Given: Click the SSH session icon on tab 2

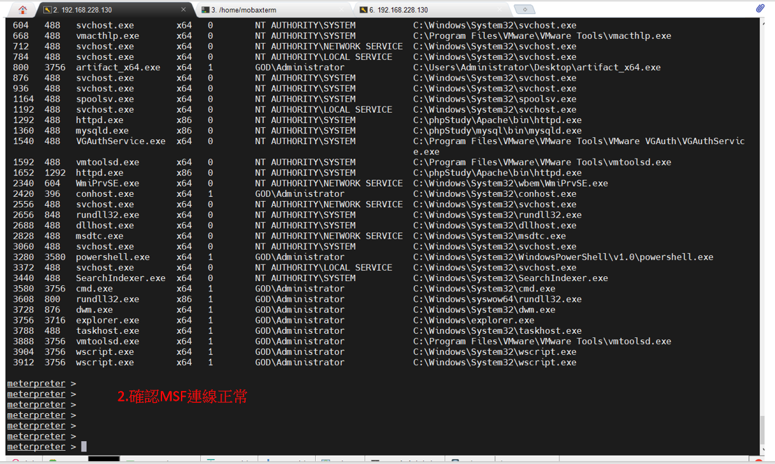Looking at the screenshot, I should 47,10.
